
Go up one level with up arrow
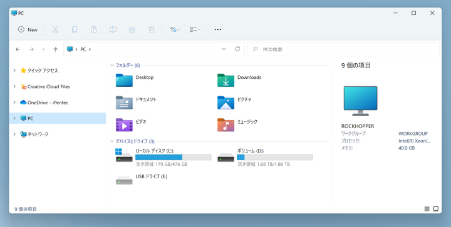[x=56, y=49]
